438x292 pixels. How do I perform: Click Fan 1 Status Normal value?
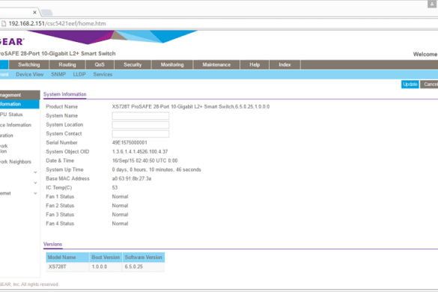(x=120, y=197)
